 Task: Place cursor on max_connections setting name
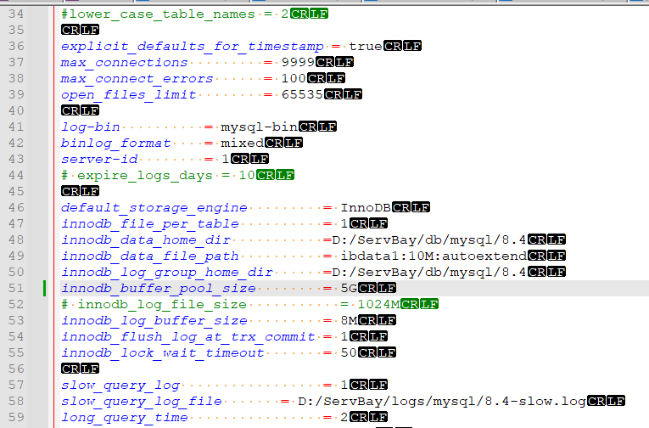coord(124,62)
